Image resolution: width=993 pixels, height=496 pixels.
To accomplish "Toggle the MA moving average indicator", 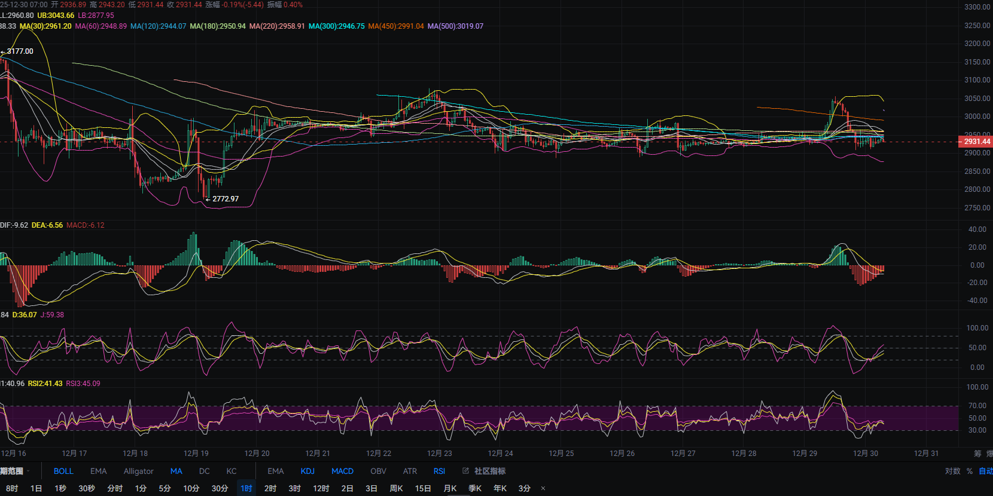I will (176, 471).
